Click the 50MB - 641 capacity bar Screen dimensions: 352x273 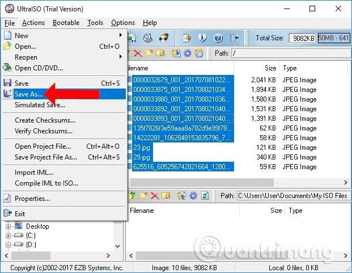334,38
